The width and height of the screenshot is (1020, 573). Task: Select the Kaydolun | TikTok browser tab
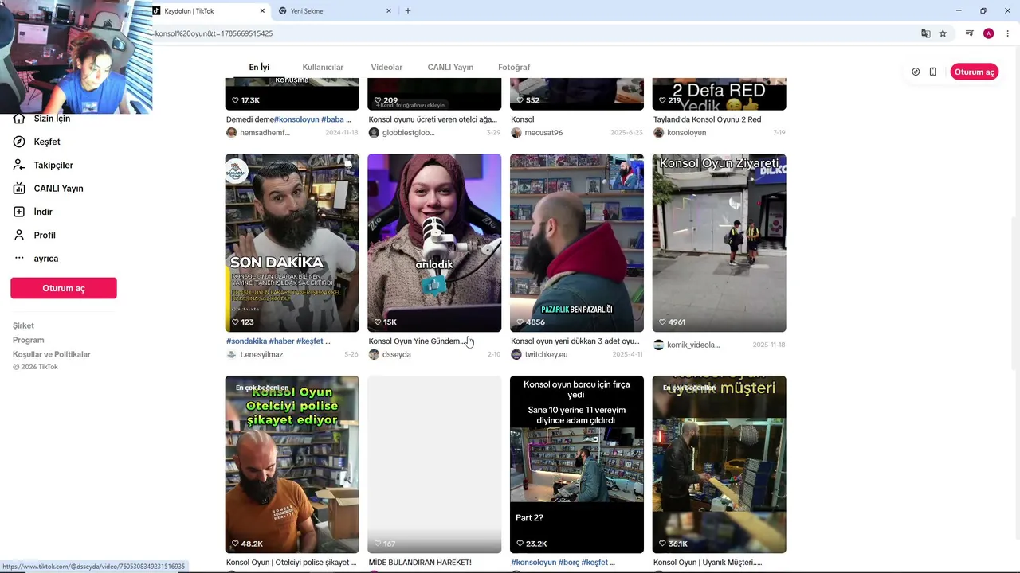coord(210,11)
